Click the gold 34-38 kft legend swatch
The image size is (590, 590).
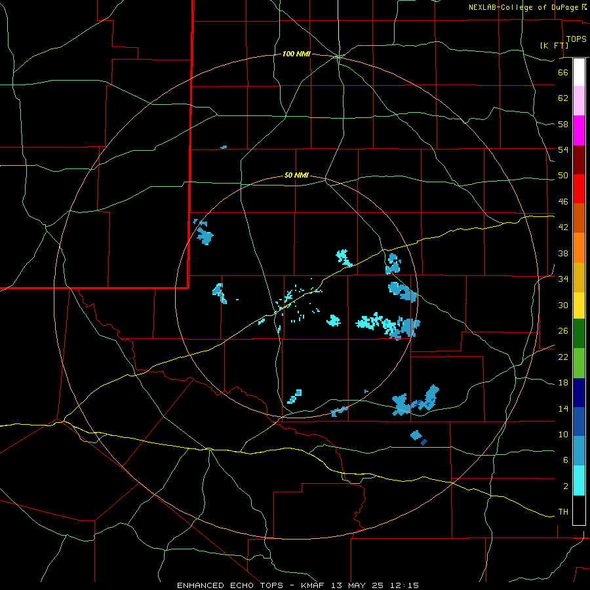coord(579,277)
